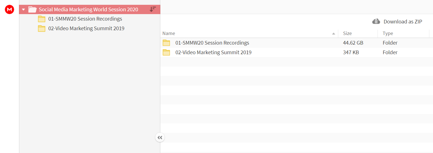Click folder icon of 01-SMMW20 row in list

(166, 43)
